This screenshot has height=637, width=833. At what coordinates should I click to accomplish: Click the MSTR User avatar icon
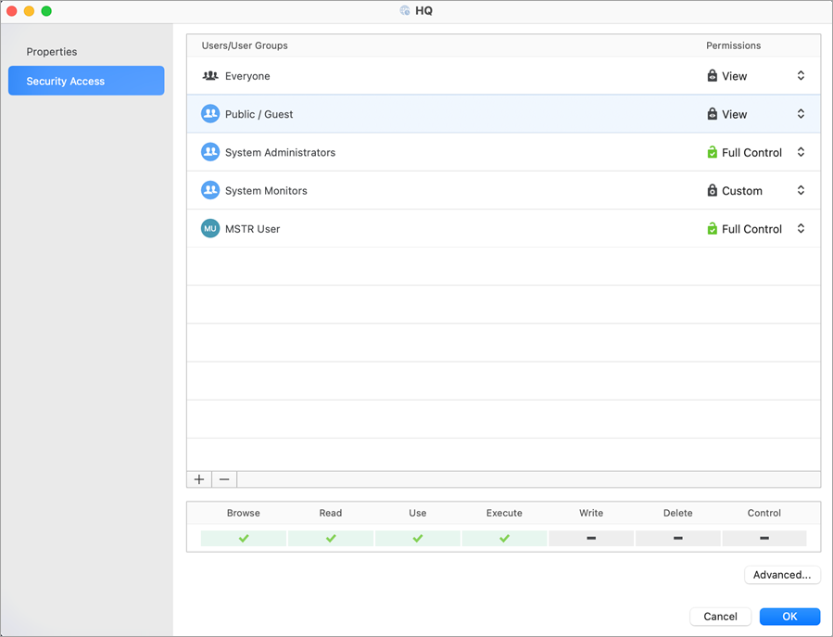210,229
